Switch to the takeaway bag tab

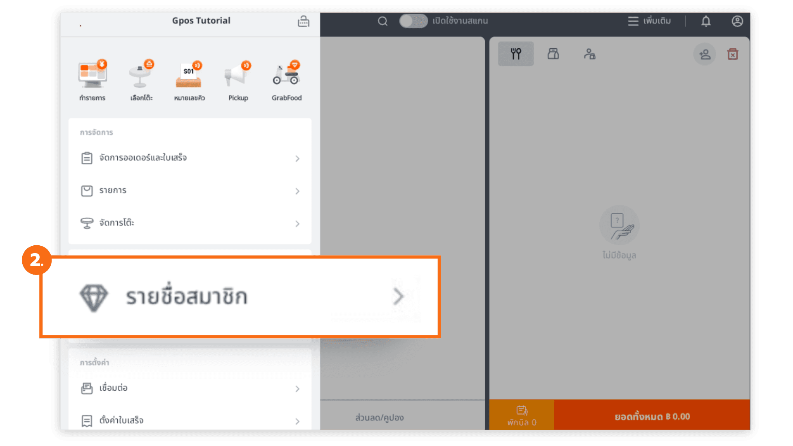tap(553, 54)
